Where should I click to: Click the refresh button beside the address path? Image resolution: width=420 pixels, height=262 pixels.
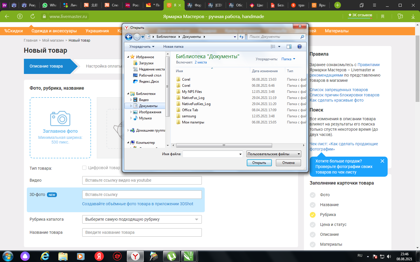(242, 37)
